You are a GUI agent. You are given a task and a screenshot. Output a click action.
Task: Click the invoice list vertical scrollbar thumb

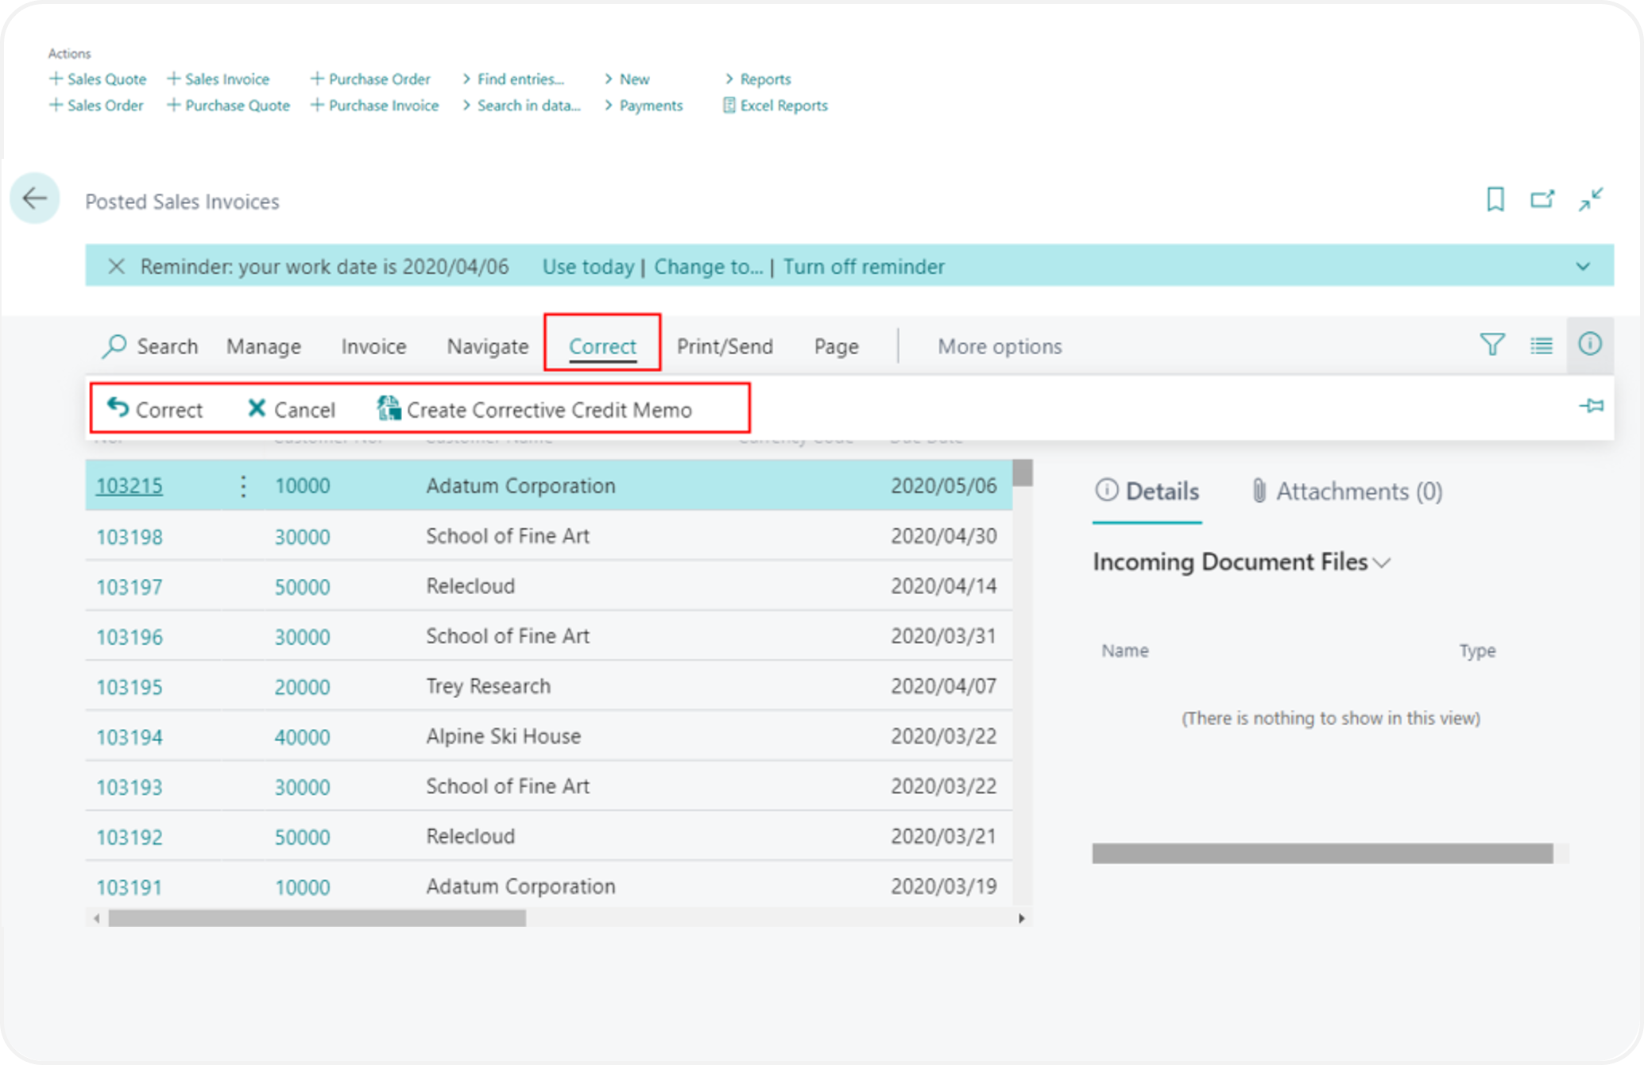coord(1023,473)
